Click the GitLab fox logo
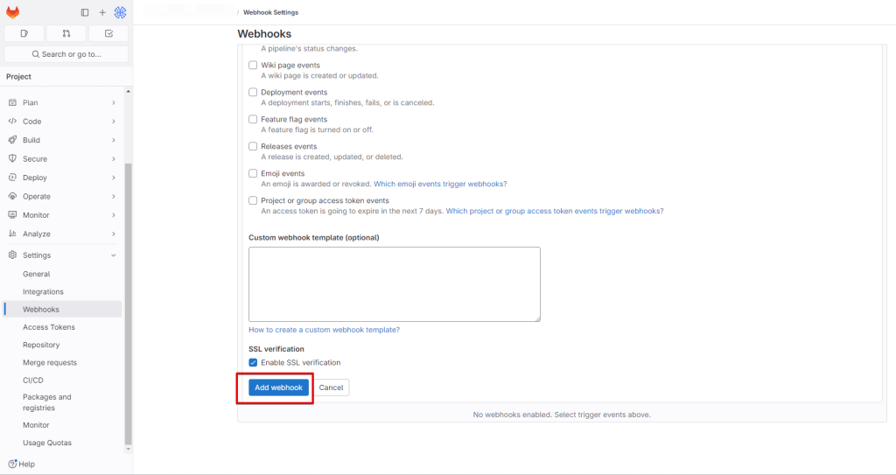This screenshot has width=896, height=475. pyautogui.click(x=13, y=12)
